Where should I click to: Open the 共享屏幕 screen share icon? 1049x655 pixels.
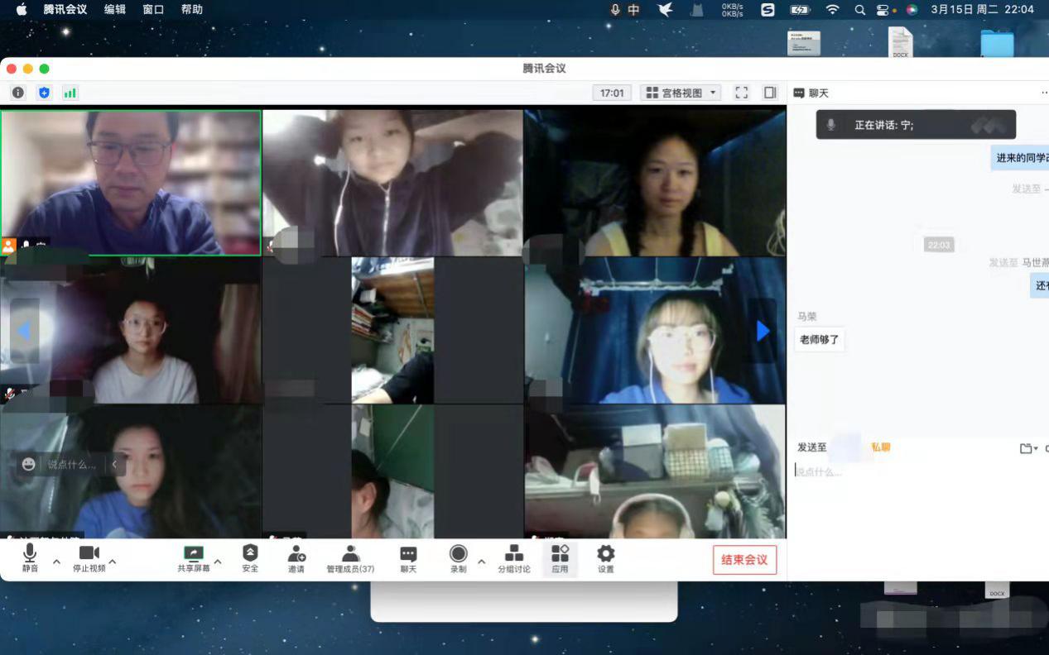[x=193, y=554]
